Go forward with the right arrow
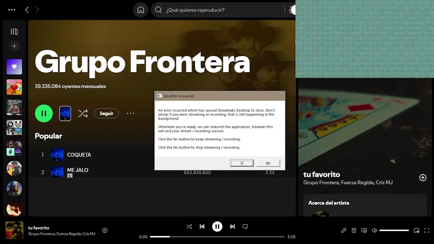This screenshot has height=244, width=434. 37,10
